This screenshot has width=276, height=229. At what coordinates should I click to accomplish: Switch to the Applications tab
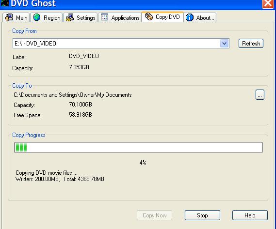point(120,17)
